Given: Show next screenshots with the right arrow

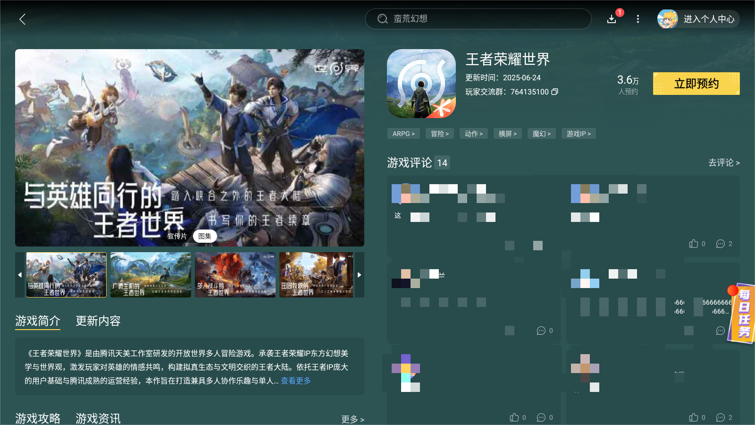Looking at the screenshot, I should tap(360, 274).
